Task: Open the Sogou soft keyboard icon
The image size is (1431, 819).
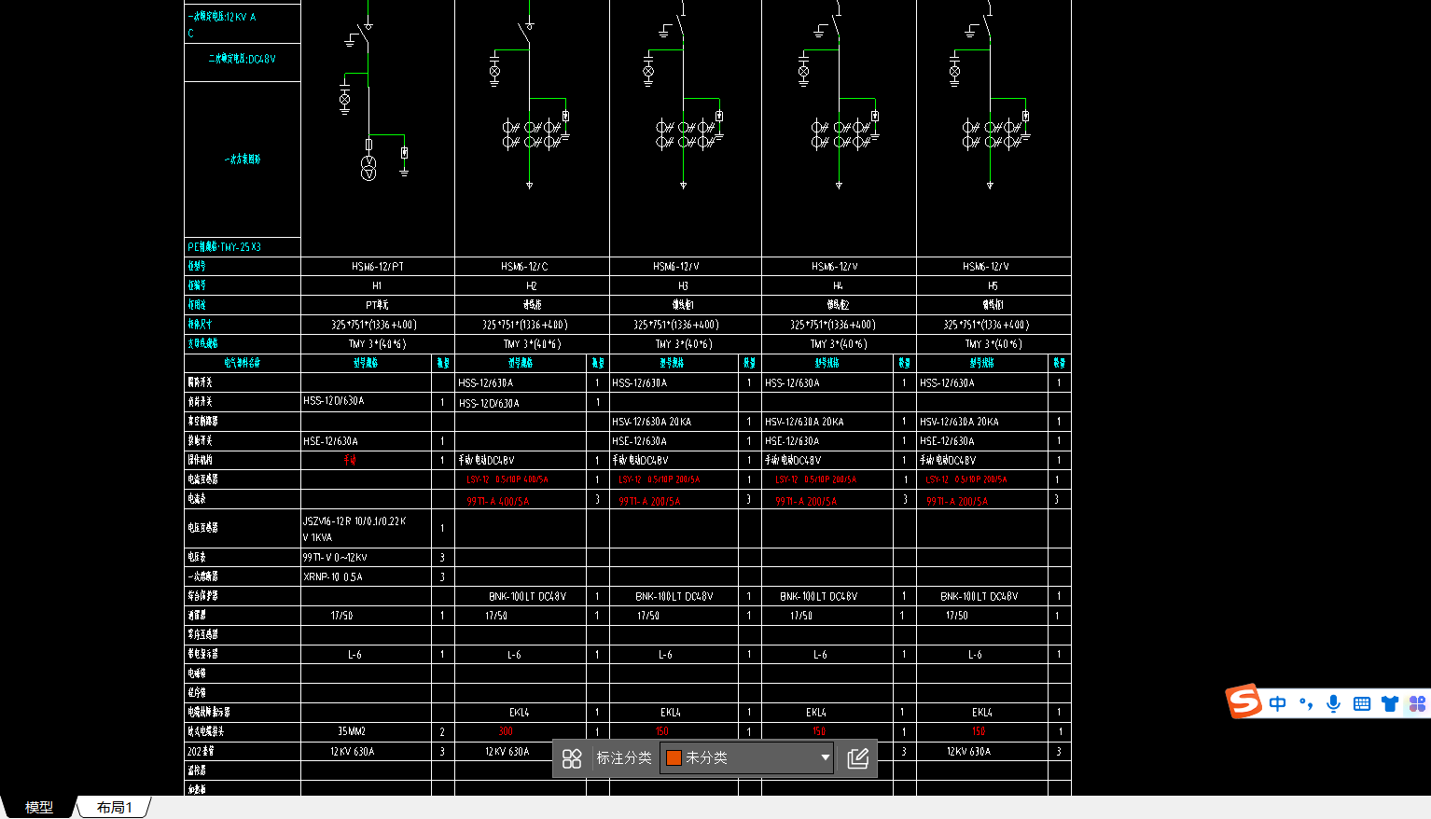Action: click(x=1362, y=704)
